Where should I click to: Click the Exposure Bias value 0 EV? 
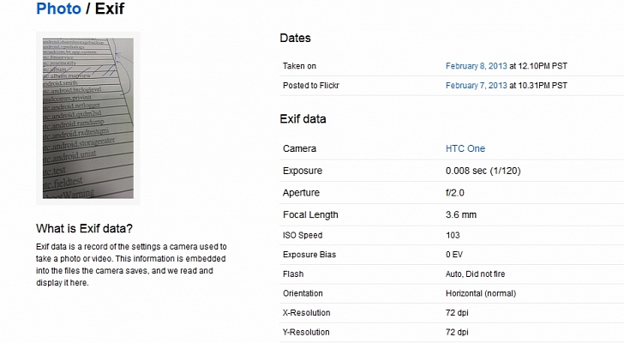454,255
